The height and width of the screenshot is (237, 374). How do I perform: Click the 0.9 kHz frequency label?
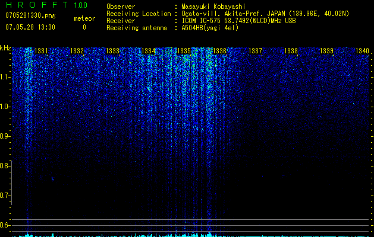(x=4, y=136)
